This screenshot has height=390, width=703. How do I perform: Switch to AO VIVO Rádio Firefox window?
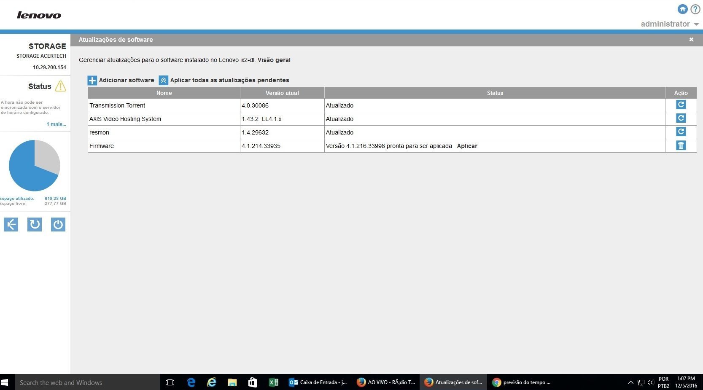(x=386, y=382)
